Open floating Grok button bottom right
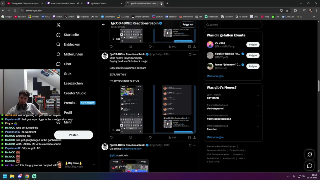The height and width of the screenshot is (180, 320). (x=309, y=154)
